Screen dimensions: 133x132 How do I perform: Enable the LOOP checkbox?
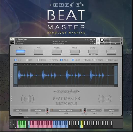16,60
